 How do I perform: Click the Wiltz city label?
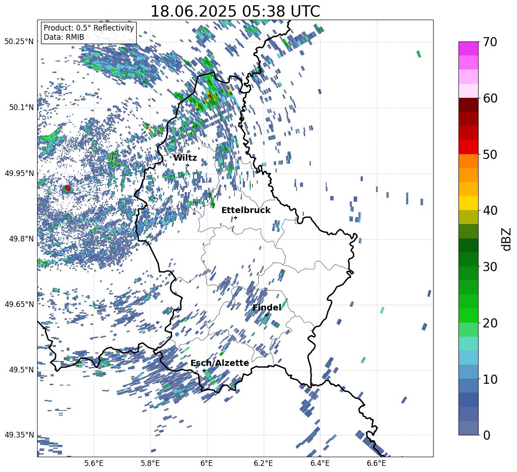pos(185,158)
